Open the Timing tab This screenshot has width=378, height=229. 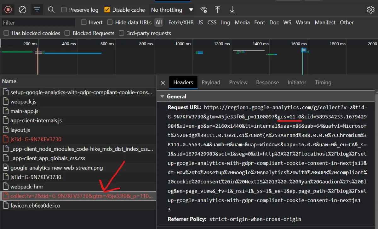point(323,82)
